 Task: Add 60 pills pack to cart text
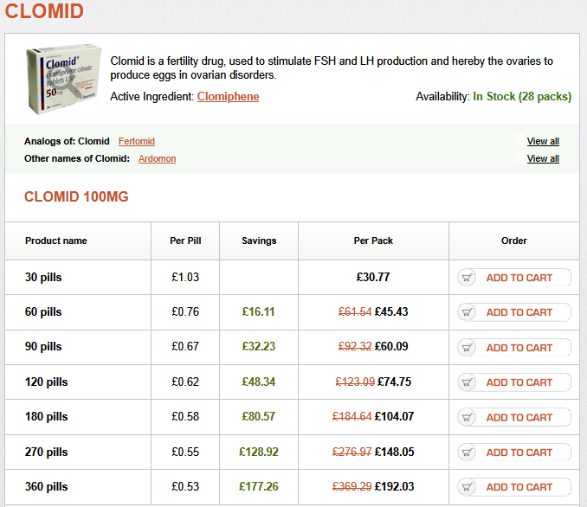[519, 312]
